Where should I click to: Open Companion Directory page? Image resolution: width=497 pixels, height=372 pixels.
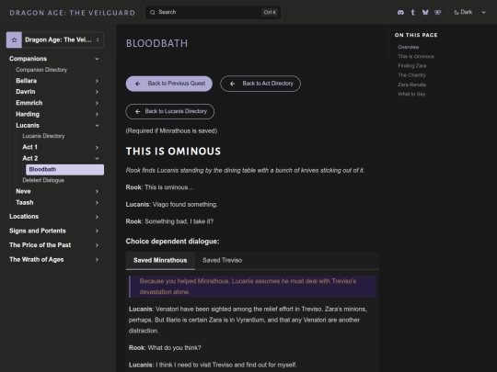[x=41, y=70]
